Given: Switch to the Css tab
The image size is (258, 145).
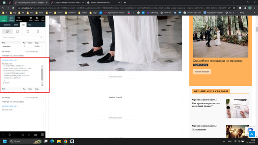Looking at the screenshot, I should 29,25.
